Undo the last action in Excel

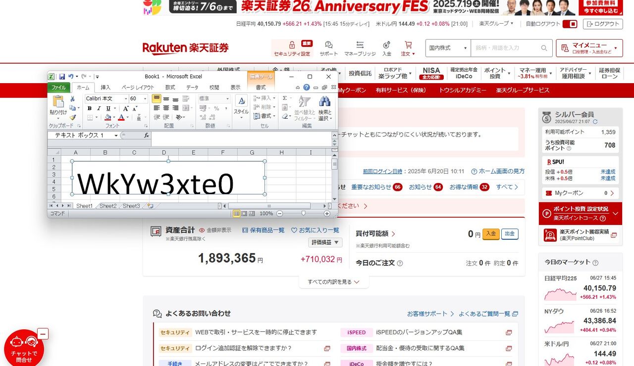point(71,77)
